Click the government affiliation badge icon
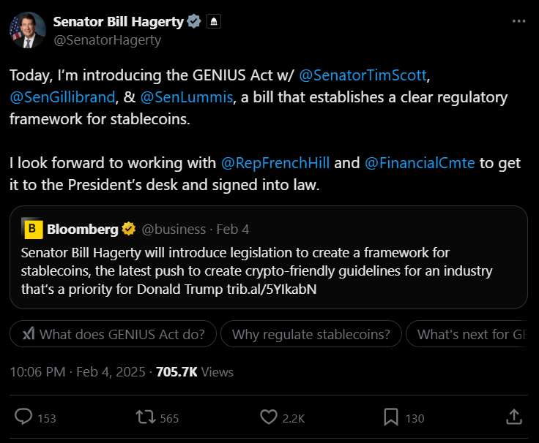The height and width of the screenshot is (443, 539). click(213, 22)
